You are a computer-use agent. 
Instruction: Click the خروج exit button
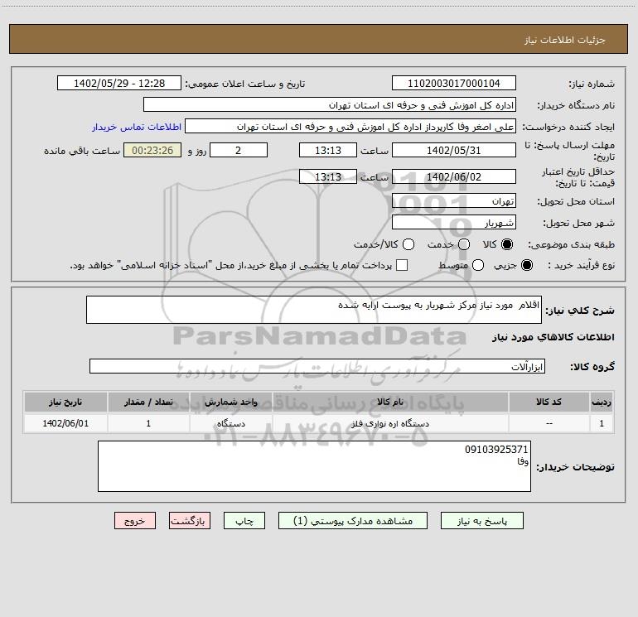click(135, 521)
